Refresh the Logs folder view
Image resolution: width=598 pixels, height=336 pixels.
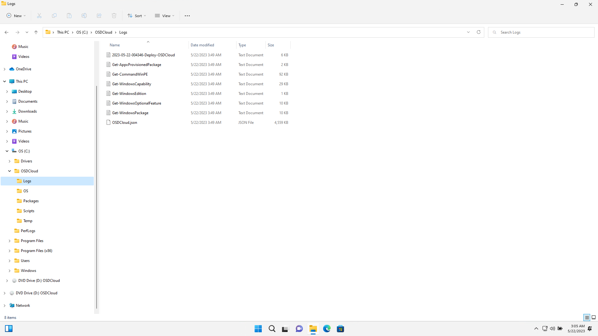tap(479, 32)
